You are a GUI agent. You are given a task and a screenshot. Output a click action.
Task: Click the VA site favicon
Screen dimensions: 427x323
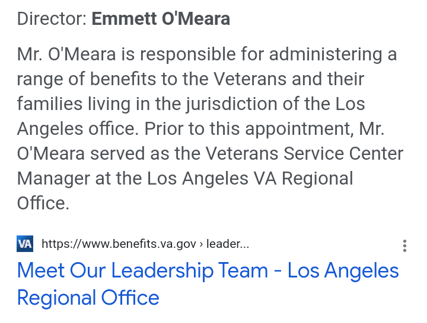point(25,244)
